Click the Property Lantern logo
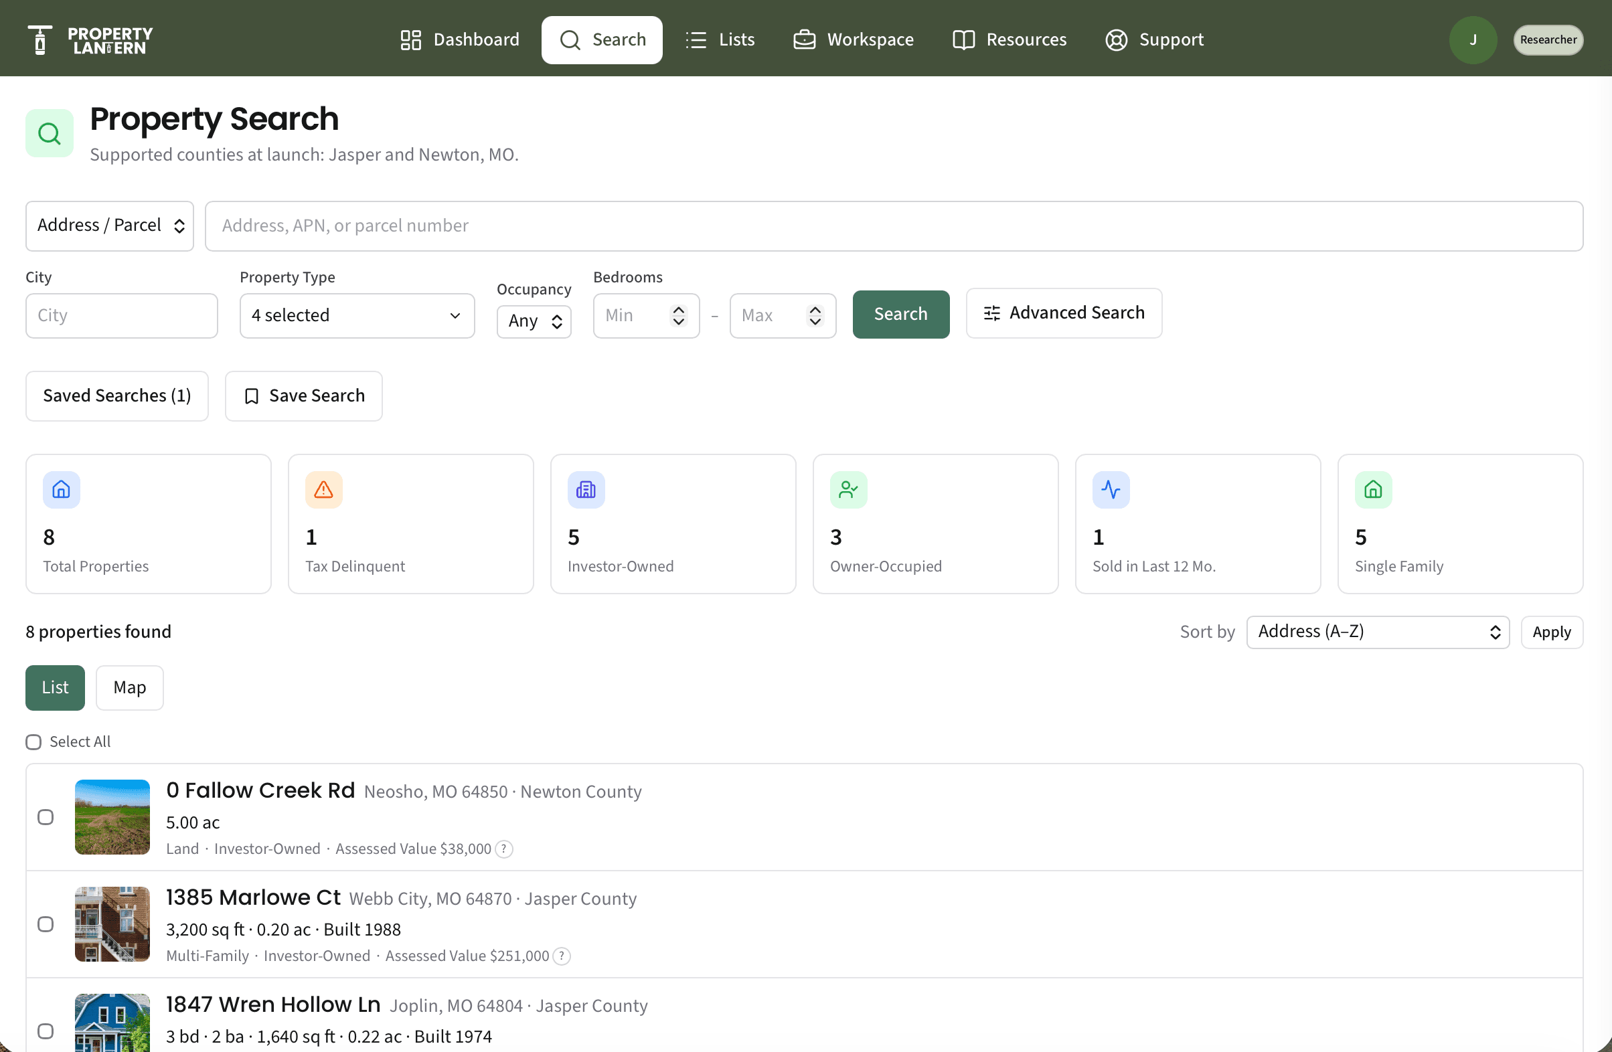 tap(90, 40)
